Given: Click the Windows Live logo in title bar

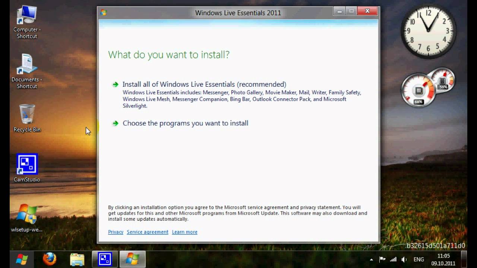Looking at the screenshot, I should [x=104, y=13].
